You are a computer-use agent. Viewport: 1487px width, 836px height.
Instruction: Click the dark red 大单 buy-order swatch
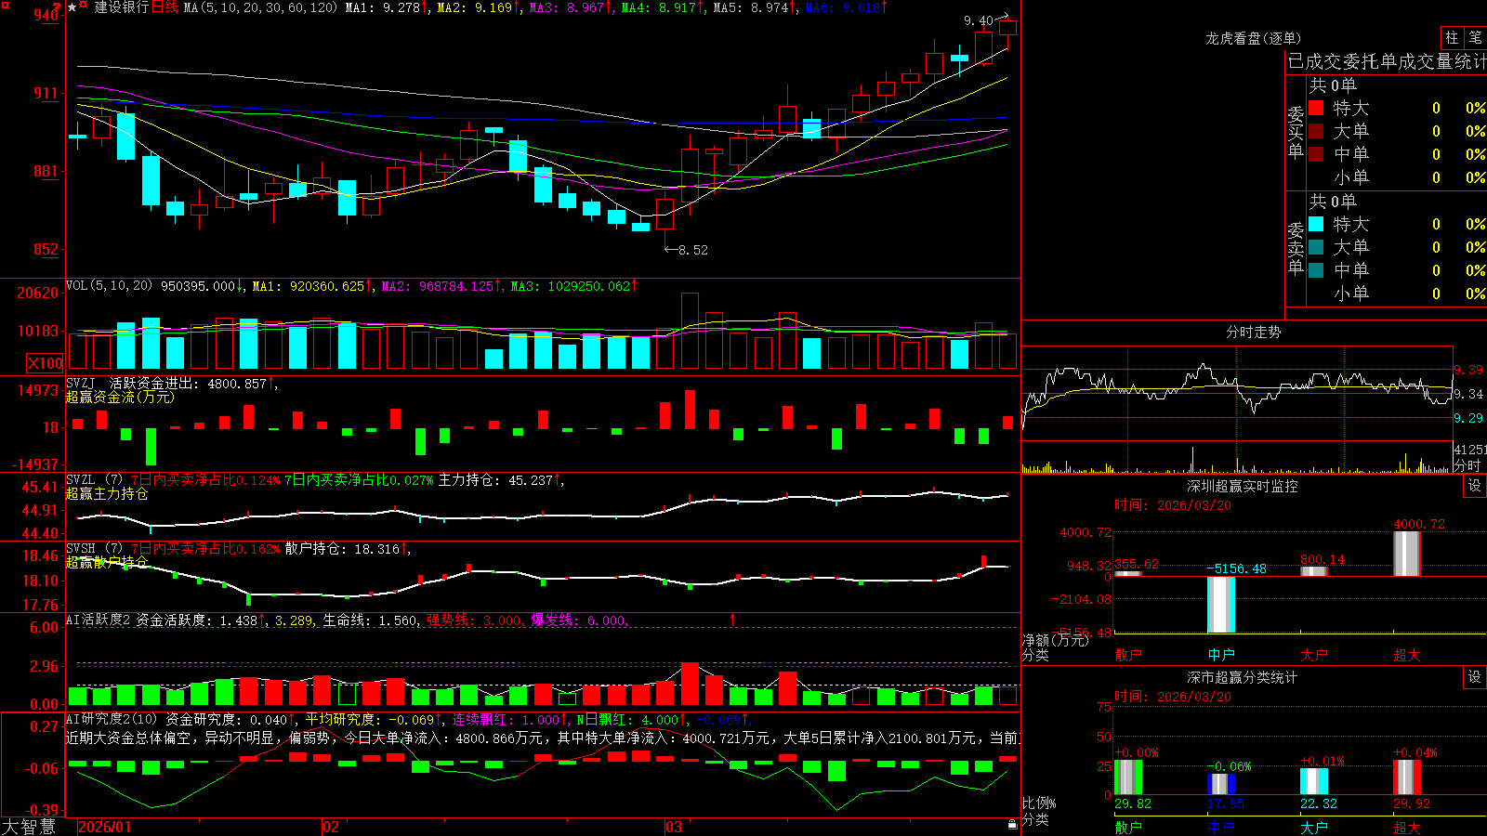pos(1316,131)
